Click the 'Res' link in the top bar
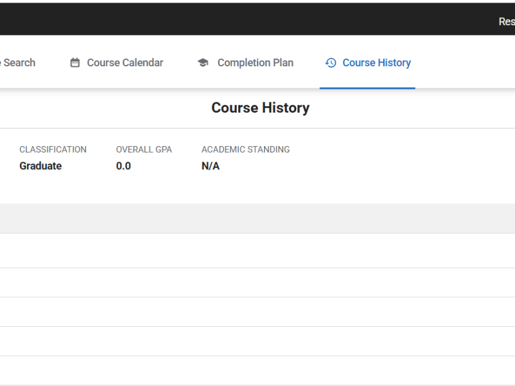515x386 pixels. (x=506, y=21)
